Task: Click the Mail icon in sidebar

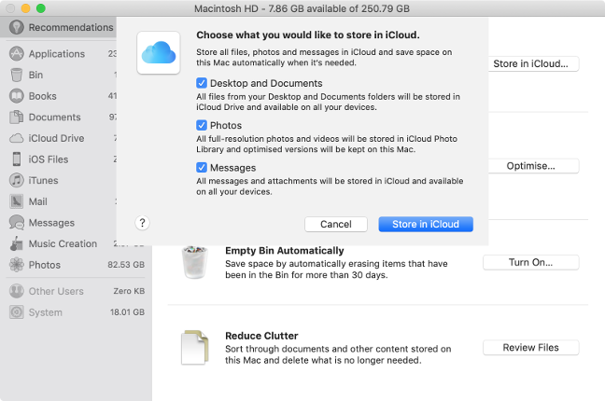Action: 17,201
